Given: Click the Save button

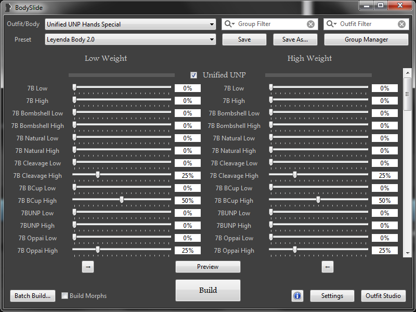Looking at the screenshot, I should [x=244, y=40].
